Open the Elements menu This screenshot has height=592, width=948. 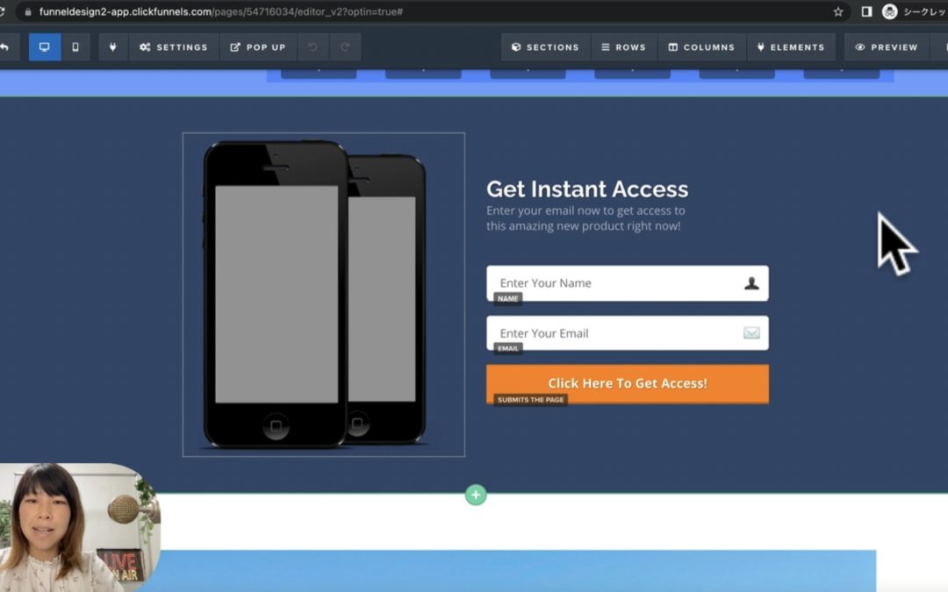point(790,47)
